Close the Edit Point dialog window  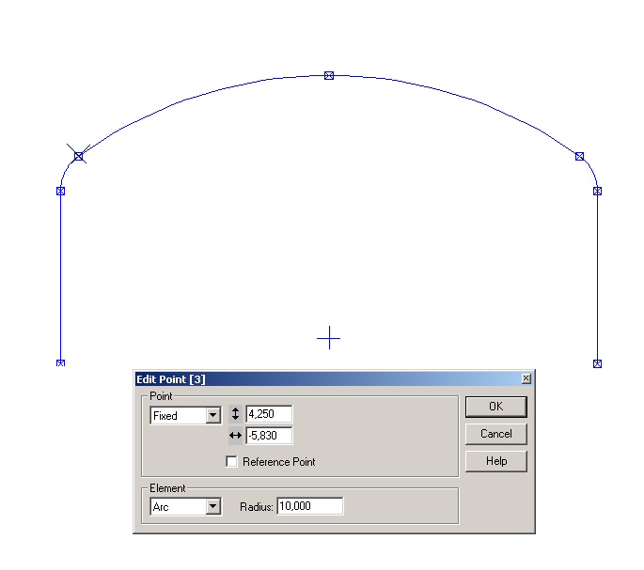(x=526, y=378)
